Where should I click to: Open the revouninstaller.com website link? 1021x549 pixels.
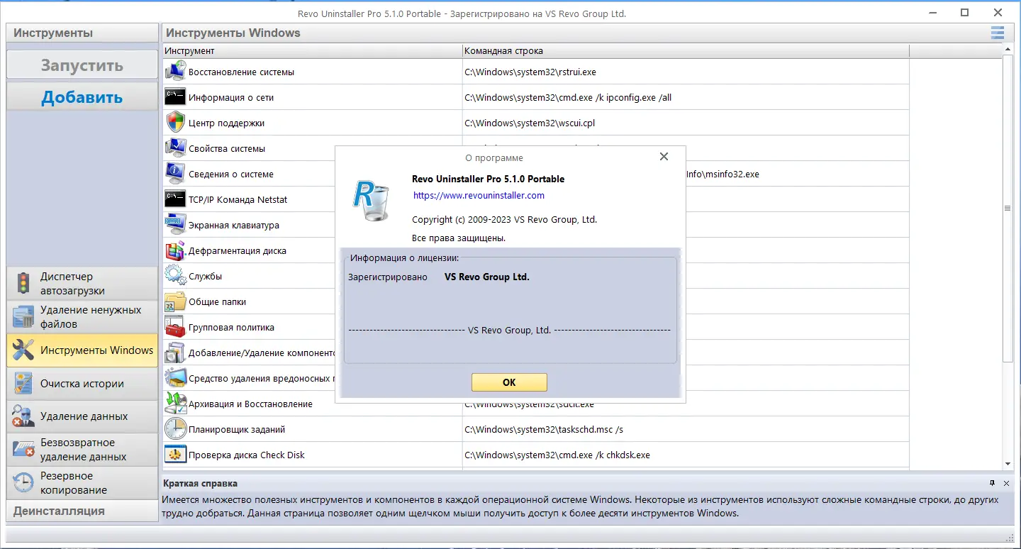479,195
